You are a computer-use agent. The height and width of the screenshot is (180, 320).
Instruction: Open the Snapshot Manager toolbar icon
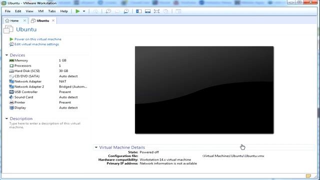pos(126,11)
